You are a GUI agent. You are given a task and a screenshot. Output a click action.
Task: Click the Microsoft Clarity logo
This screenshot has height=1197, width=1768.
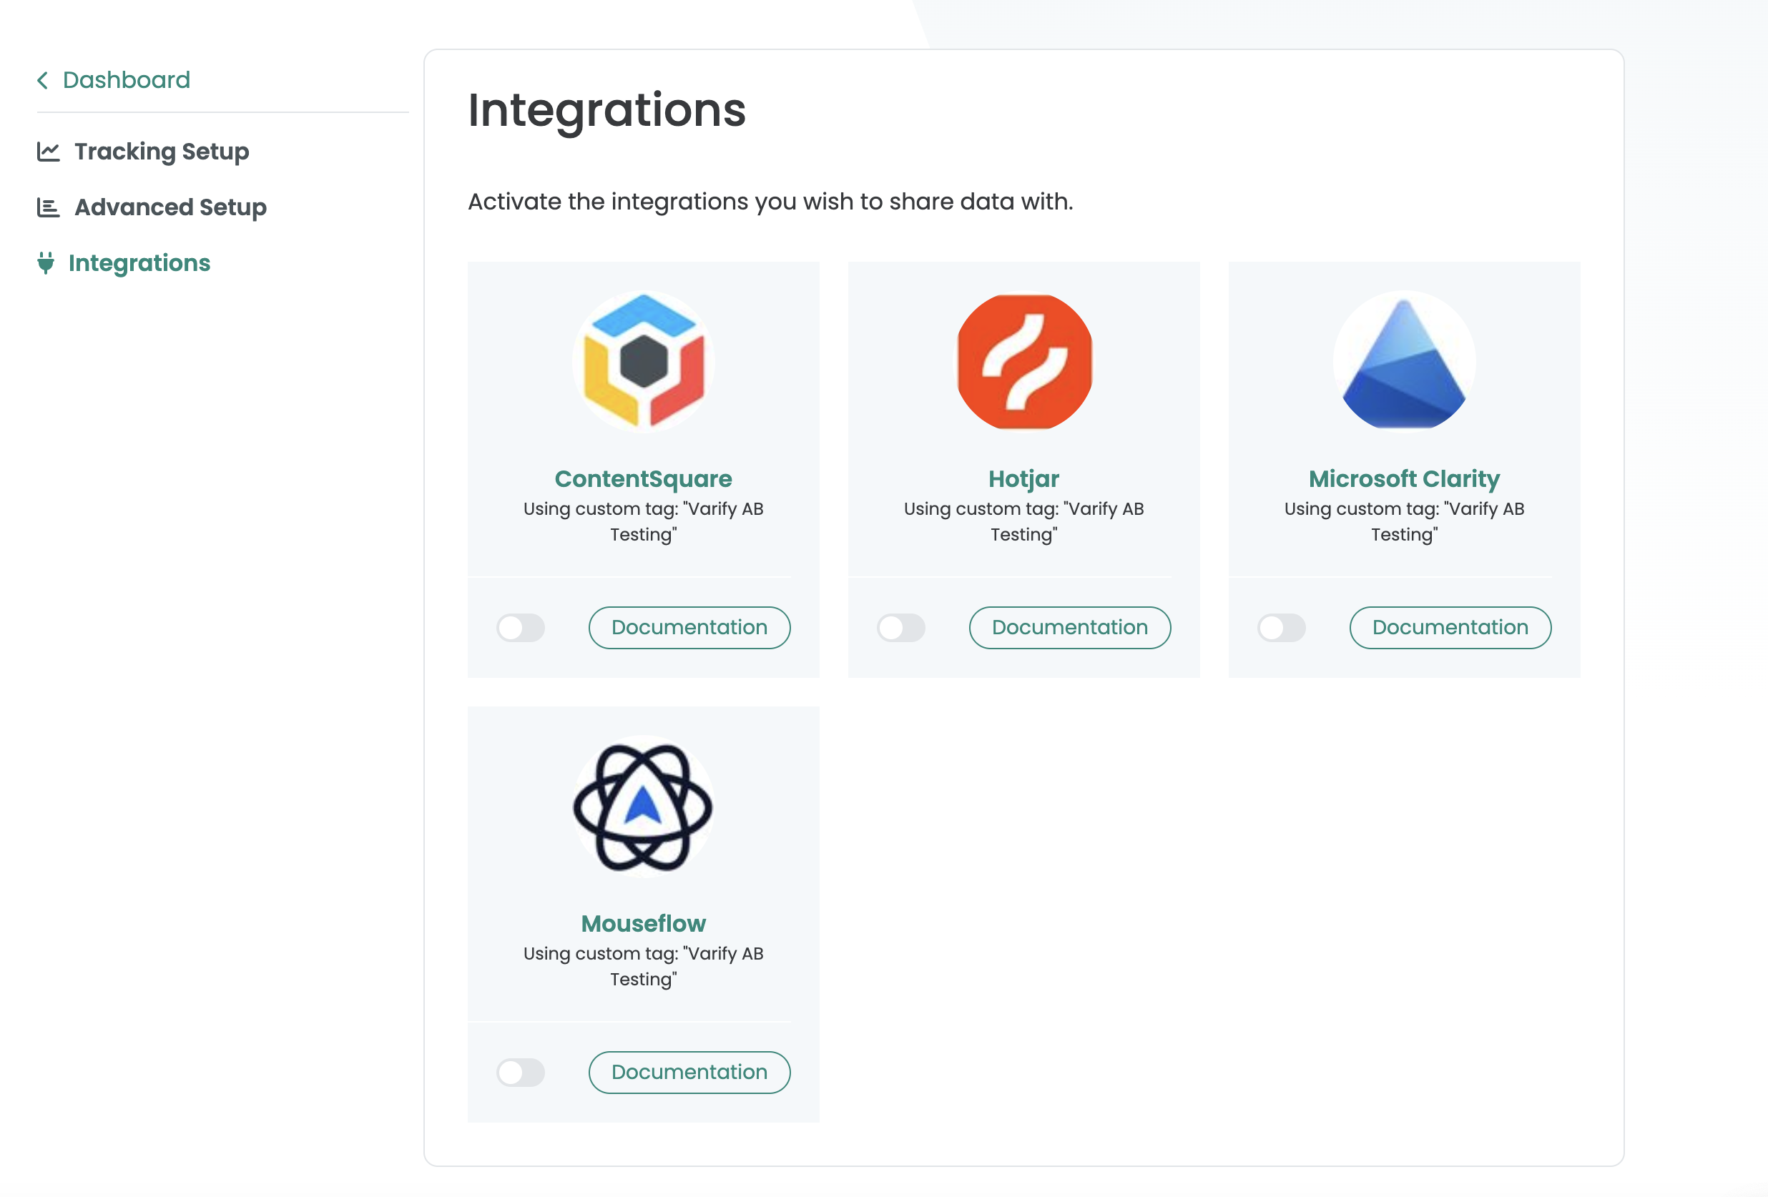(x=1405, y=361)
